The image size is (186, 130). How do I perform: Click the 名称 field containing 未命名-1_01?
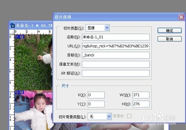(x=116, y=37)
